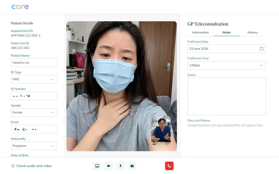Toggle the video camera button
This screenshot has height=174, width=279.
tap(109, 166)
